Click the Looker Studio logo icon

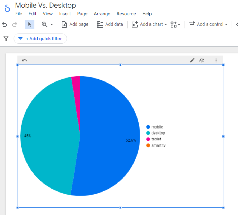[x=7, y=8]
